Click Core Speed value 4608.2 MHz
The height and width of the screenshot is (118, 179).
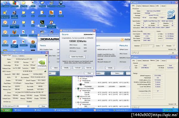[147, 34]
